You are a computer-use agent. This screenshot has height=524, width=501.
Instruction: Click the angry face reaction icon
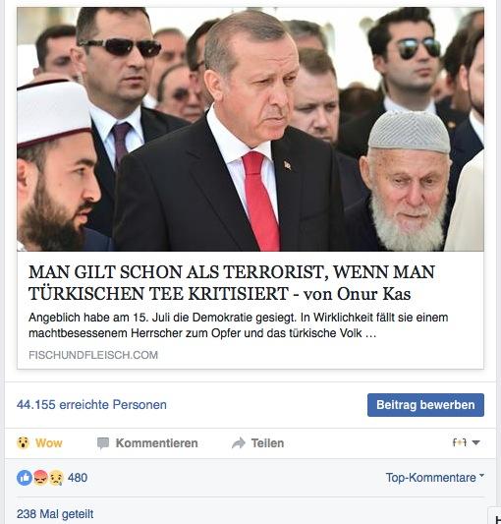pyautogui.click(x=40, y=478)
